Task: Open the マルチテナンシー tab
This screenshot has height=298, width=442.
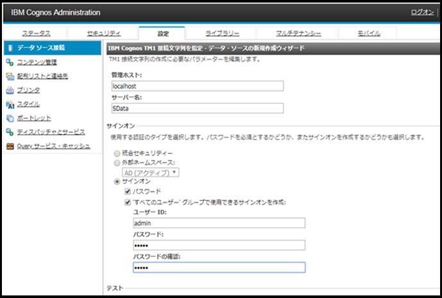Action: (x=298, y=33)
